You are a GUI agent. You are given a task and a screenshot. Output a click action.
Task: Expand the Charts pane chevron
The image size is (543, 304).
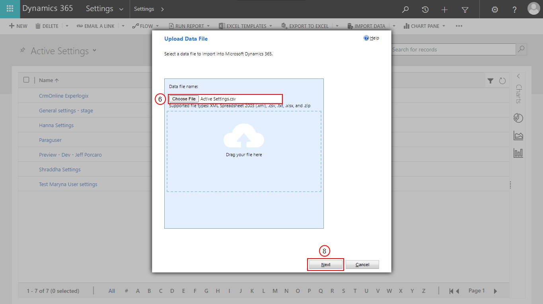518,76
